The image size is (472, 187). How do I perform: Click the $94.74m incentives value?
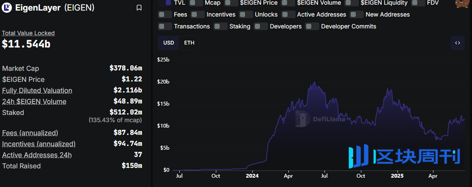(128, 144)
